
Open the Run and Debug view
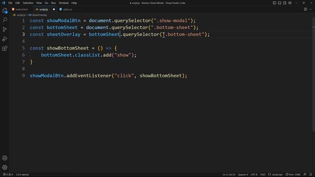pyautogui.click(x=5, y=39)
